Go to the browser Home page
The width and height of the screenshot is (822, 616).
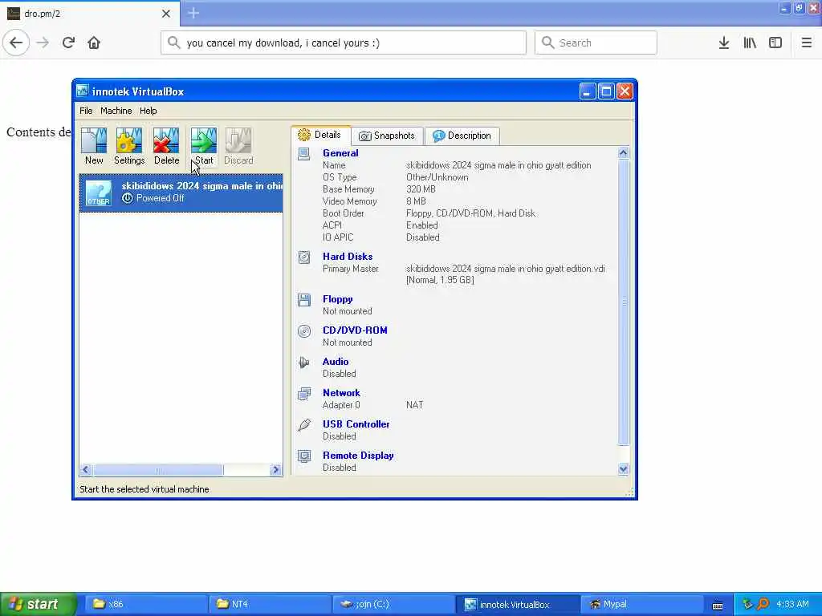point(94,43)
